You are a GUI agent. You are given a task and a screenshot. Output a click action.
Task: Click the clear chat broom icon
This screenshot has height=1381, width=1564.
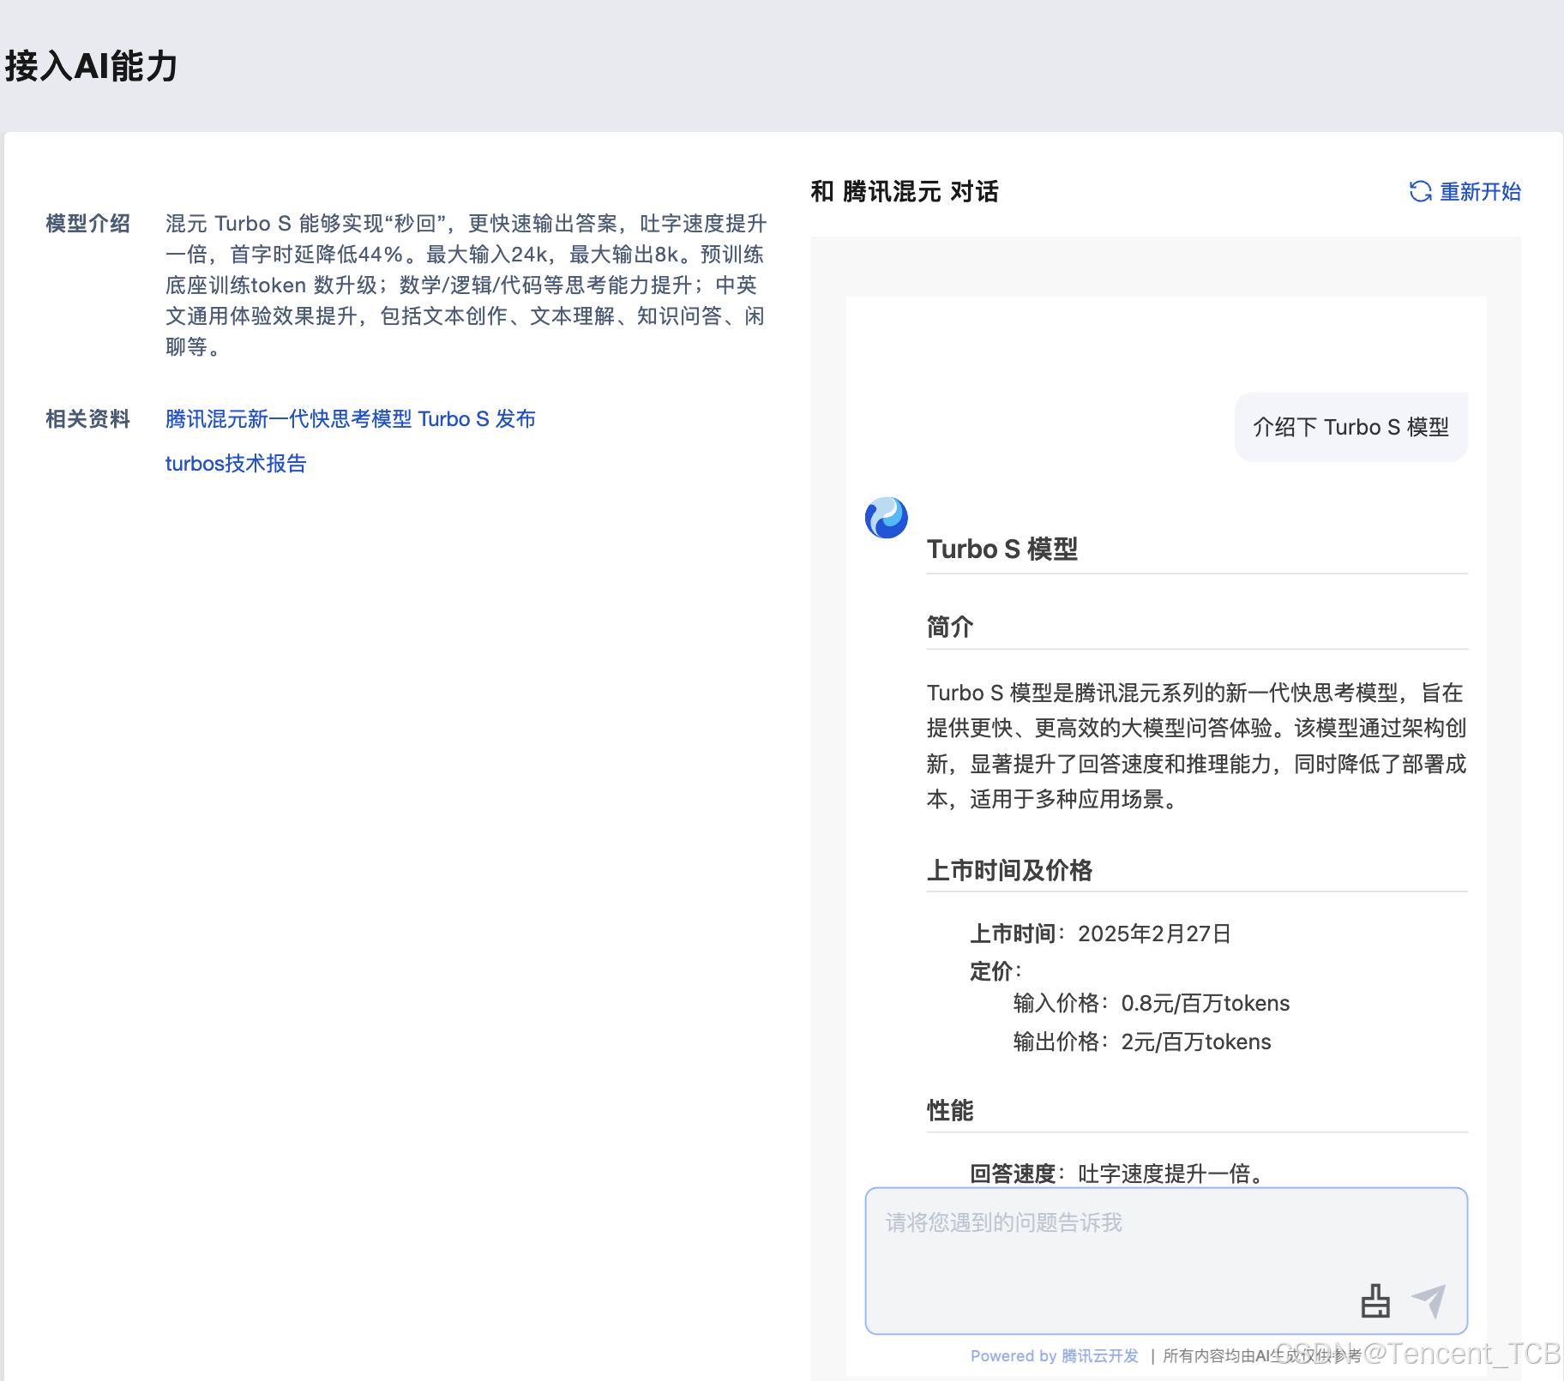1375,1300
